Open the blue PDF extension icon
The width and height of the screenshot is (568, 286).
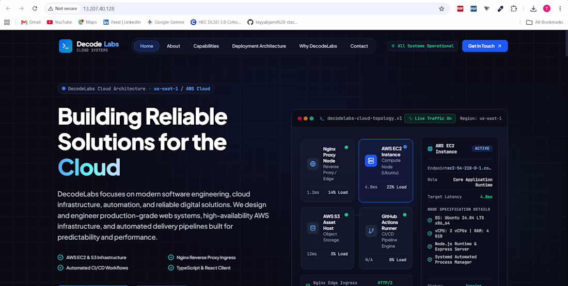tap(474, 9)
